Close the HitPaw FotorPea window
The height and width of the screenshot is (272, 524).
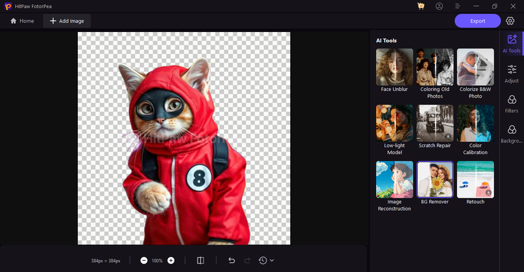pyautogui.click(x=513, y=6)
